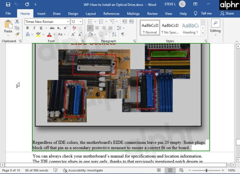
Task: Open the Paragraph dialog launcher
Action: [x=134, y=41]
